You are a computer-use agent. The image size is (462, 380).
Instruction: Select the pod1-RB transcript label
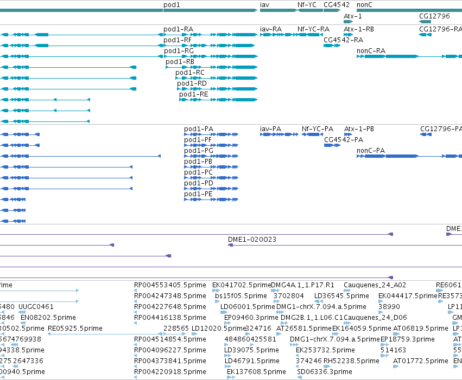coord(180,62)
